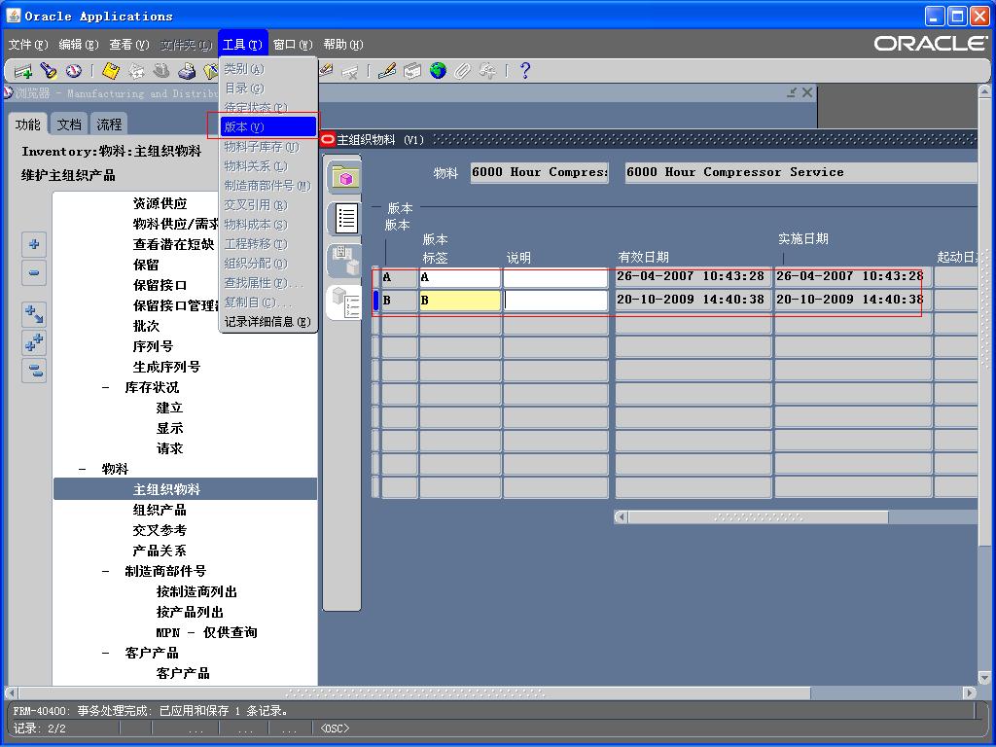Select the 组织产品 tree item
This screenshot has height=747, width=996.
click(x=160, y=510)
